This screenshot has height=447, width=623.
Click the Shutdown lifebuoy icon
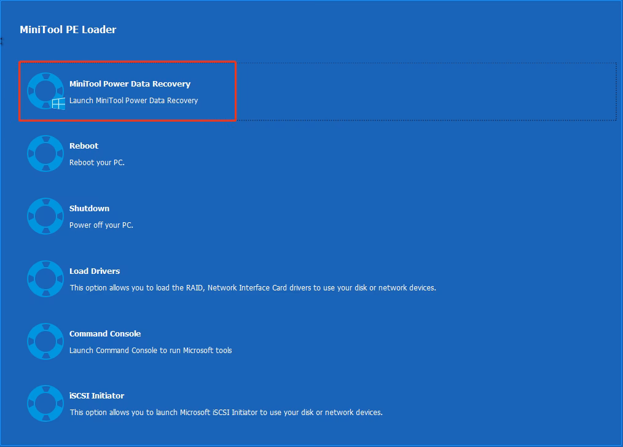tap(45, 216)
